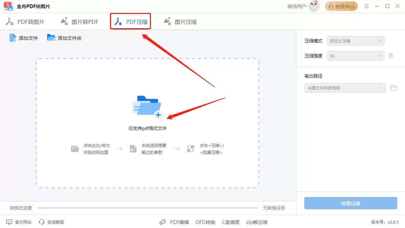
Task: Open the 压缩模式 compression mode dropdown
Action: pyautogui.click(x=355, y=41)
